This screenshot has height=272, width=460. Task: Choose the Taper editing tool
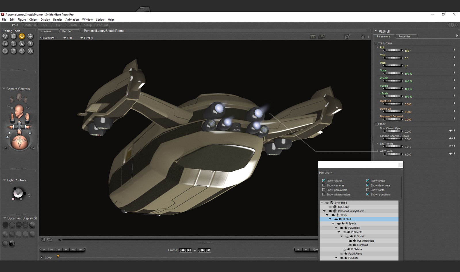pyautogui.click(x=14, y=44)
